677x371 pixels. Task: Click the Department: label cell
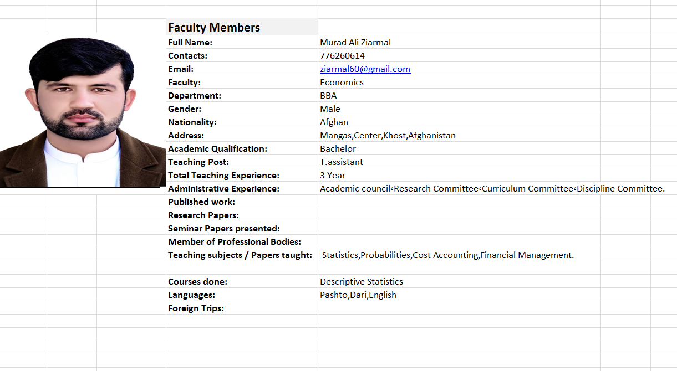pos(242,95)
